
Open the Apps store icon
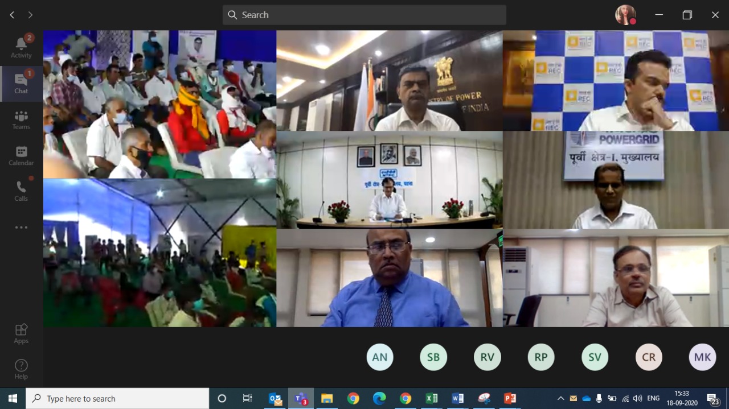21,333
